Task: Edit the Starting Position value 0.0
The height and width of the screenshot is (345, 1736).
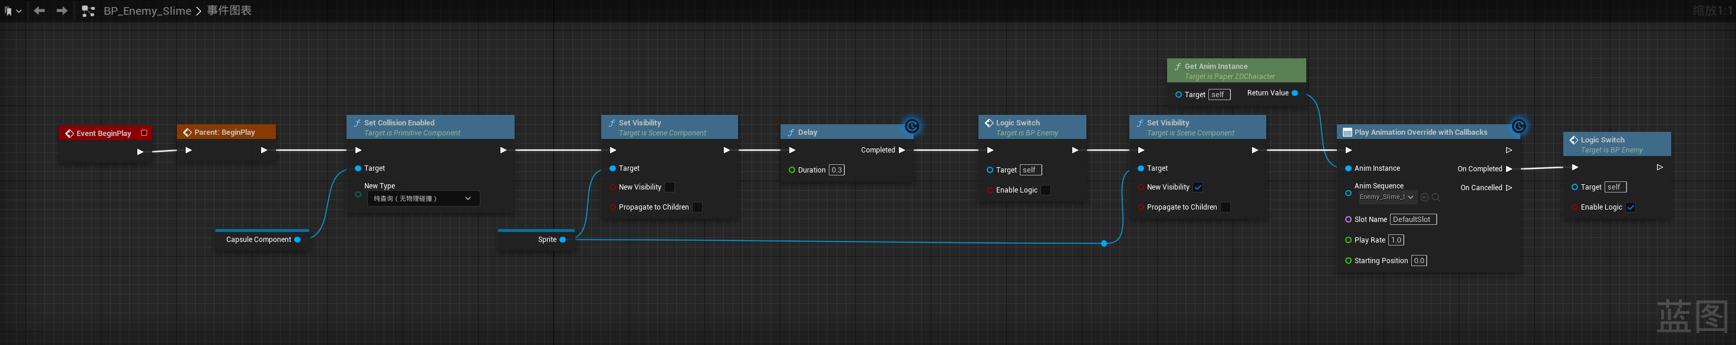Action: point(1419,261)
